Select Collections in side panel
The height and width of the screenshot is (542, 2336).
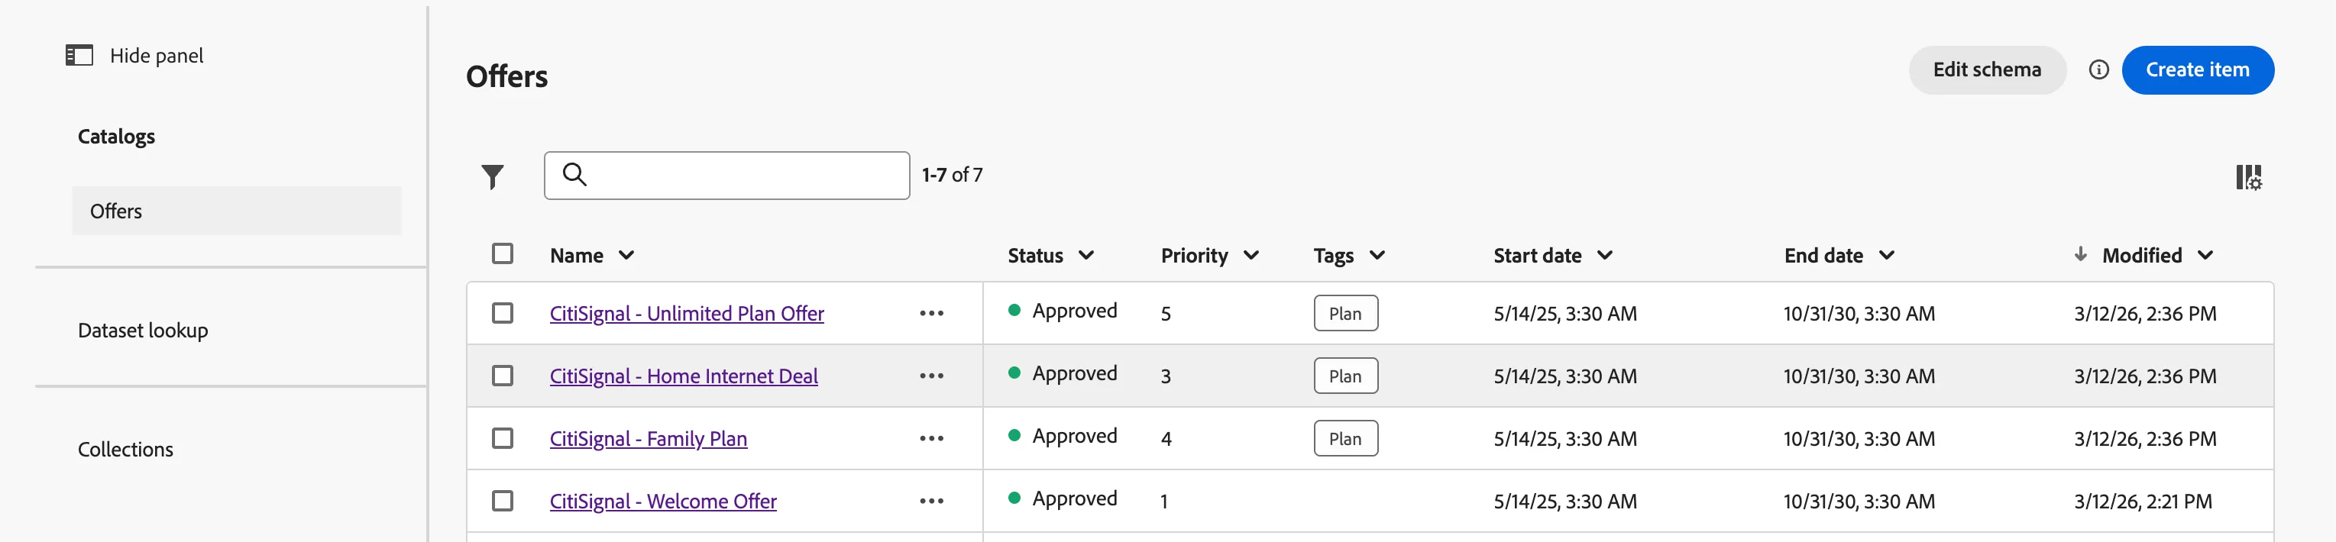[125, 450]
